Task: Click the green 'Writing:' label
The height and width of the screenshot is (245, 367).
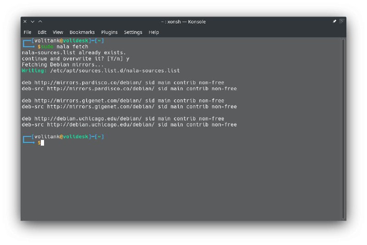Action: (34, 71)
